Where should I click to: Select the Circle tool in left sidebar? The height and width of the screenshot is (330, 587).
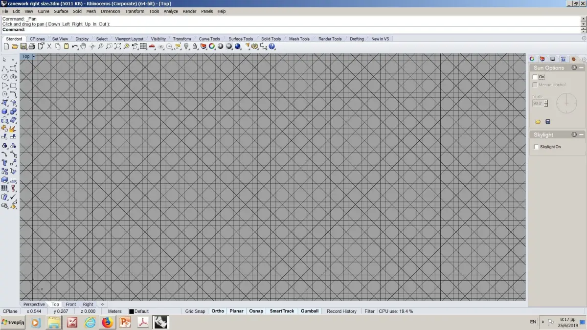pos(4,77)
